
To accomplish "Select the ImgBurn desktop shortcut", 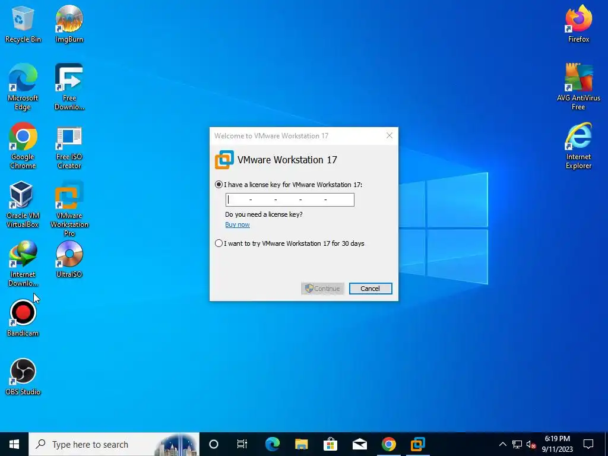I will 69,24.
